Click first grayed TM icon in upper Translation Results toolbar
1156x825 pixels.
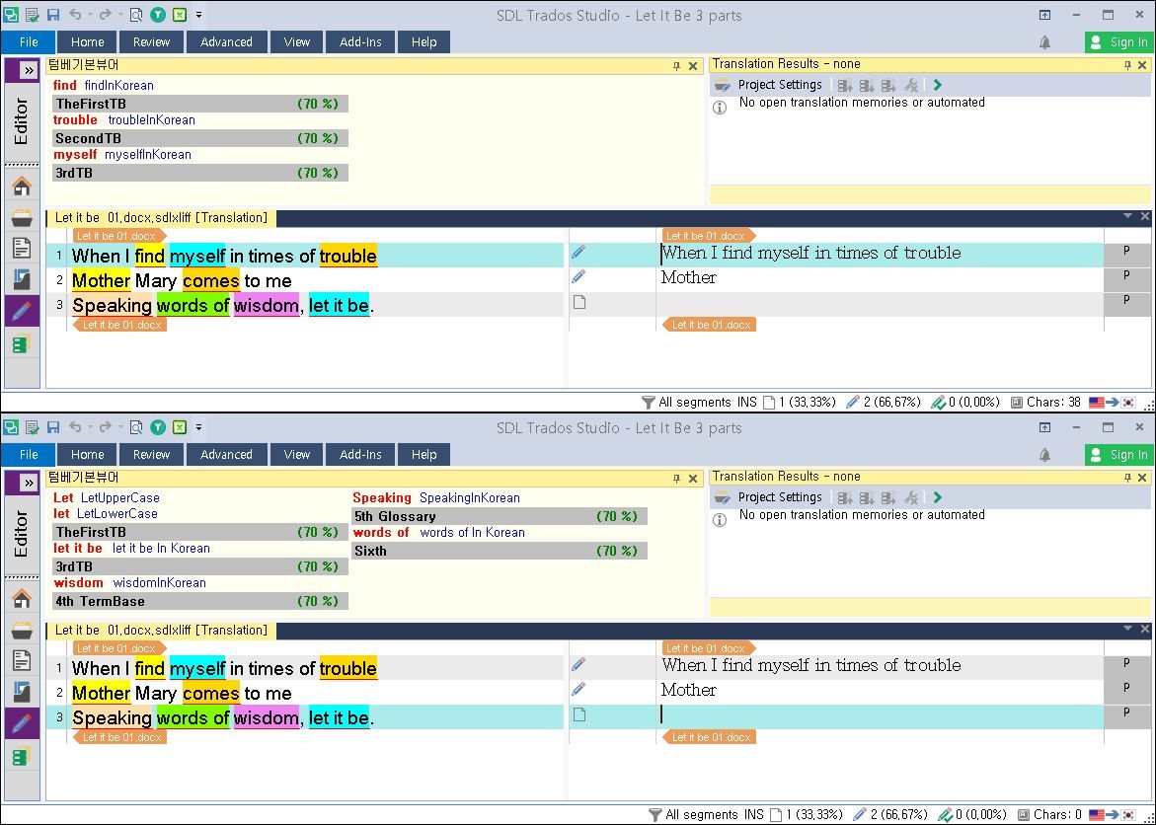tap(845, 85)
